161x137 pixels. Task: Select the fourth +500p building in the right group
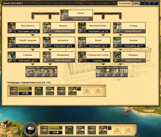pyautogui.click(x=124, y=70)
